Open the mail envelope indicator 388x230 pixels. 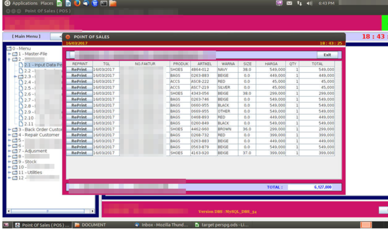[x=289, y=3]
